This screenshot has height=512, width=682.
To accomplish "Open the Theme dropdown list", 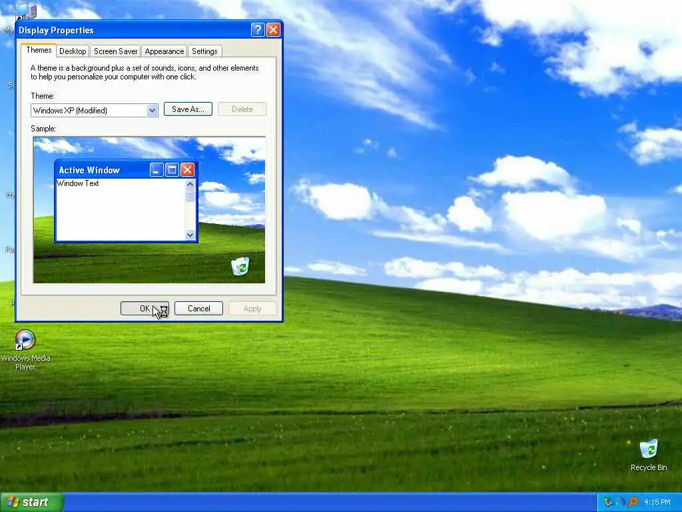I will pyautogui.click(x=152, y=111).
